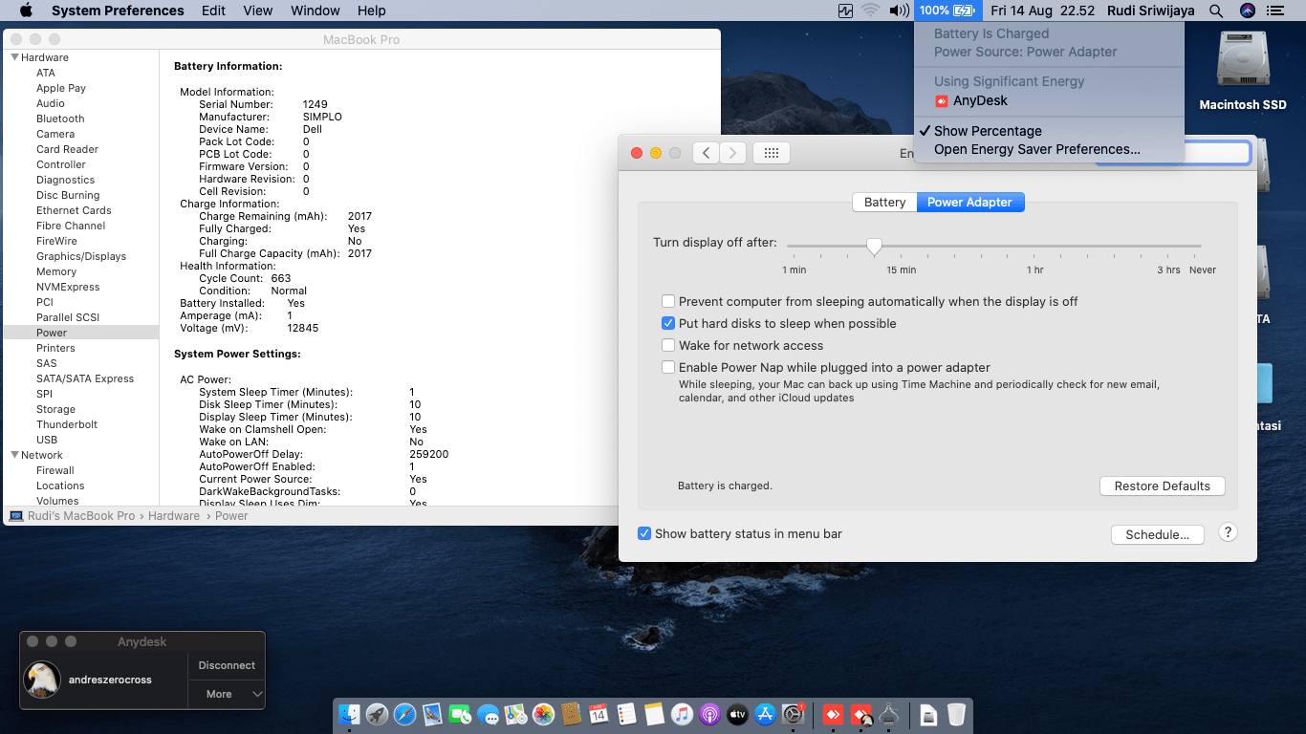Open Messages from the Dock
The image size is (1306, 734).
click(x=488, y=714)
